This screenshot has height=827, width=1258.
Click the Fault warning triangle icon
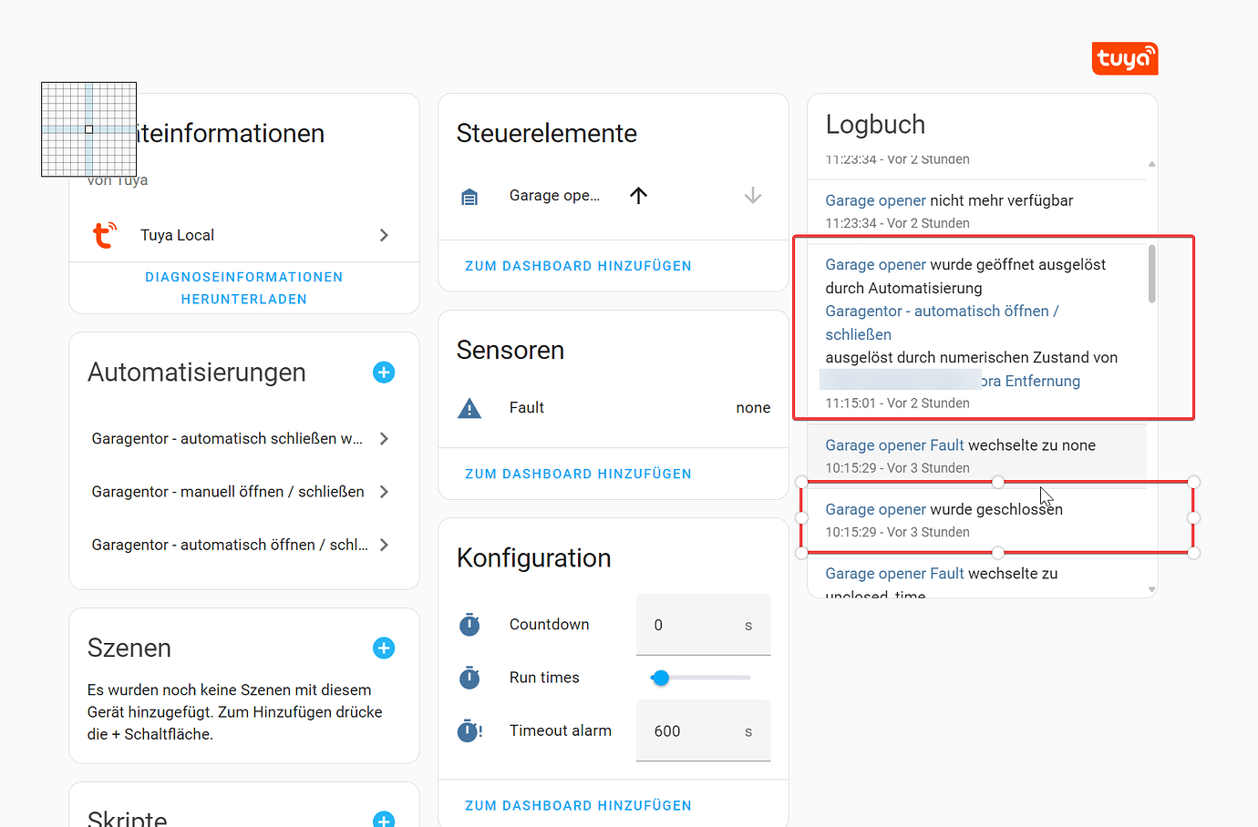tap(469, 407)
